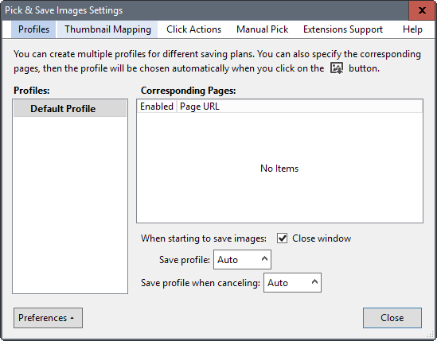Close the settings dialog with the X
437x341 pixels.
422,10
